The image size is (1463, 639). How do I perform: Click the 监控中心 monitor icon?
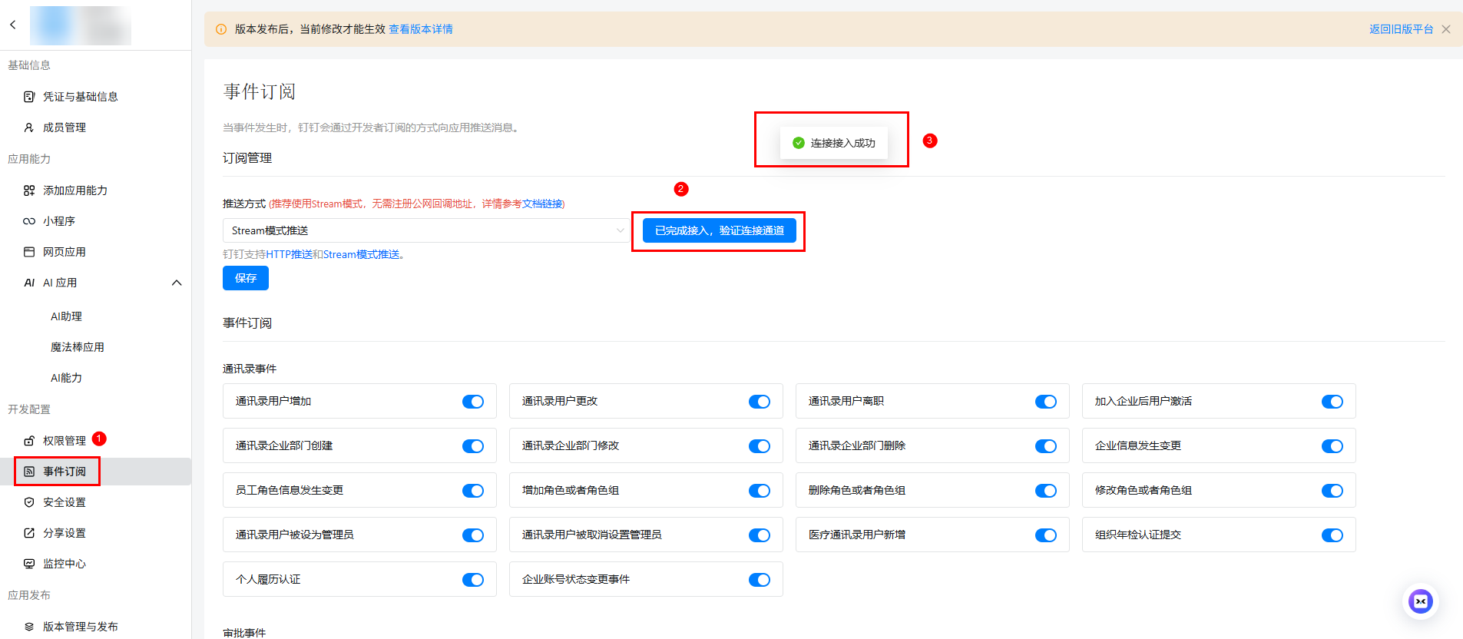29,564
